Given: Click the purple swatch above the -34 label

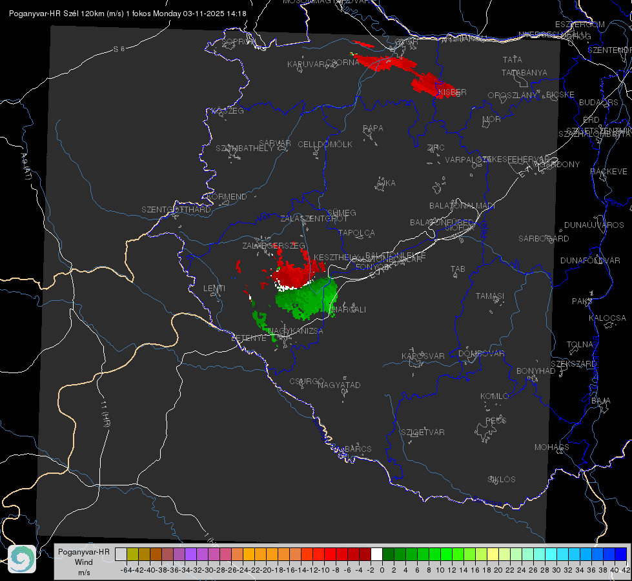Looking at the screenshot, I should (x=190, y=554).
